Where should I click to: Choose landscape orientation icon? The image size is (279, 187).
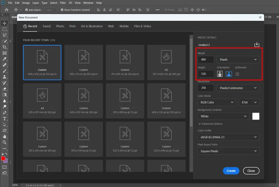pyautogui.click(x=229, y=74)
